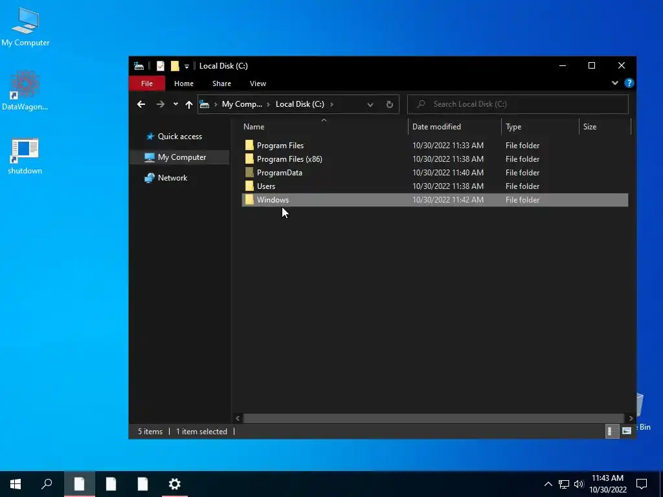
Task: Go back with the Back arrow
Action: click(141, 104)
